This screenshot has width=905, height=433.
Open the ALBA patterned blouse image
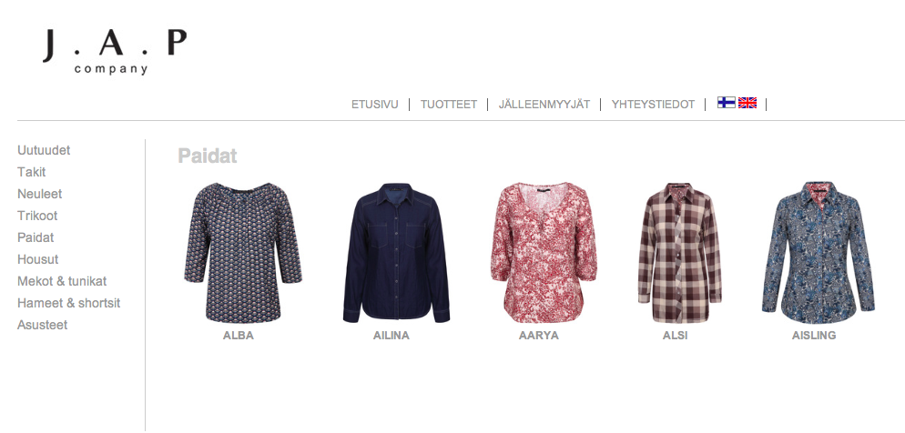click(243, 253)
